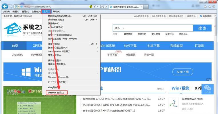
Task: Open the 编辑(E) menu
Action: click(16, 11)
